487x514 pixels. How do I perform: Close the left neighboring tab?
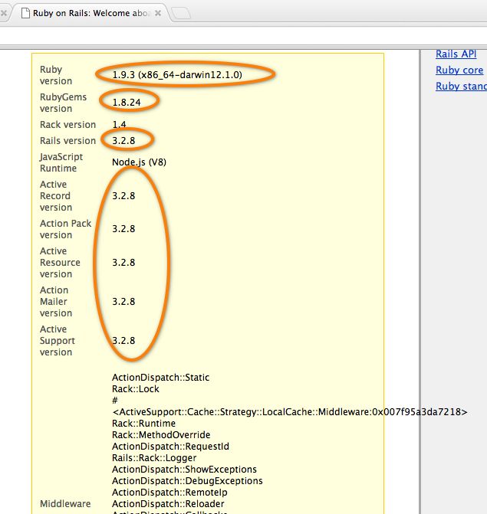[4, 13]
